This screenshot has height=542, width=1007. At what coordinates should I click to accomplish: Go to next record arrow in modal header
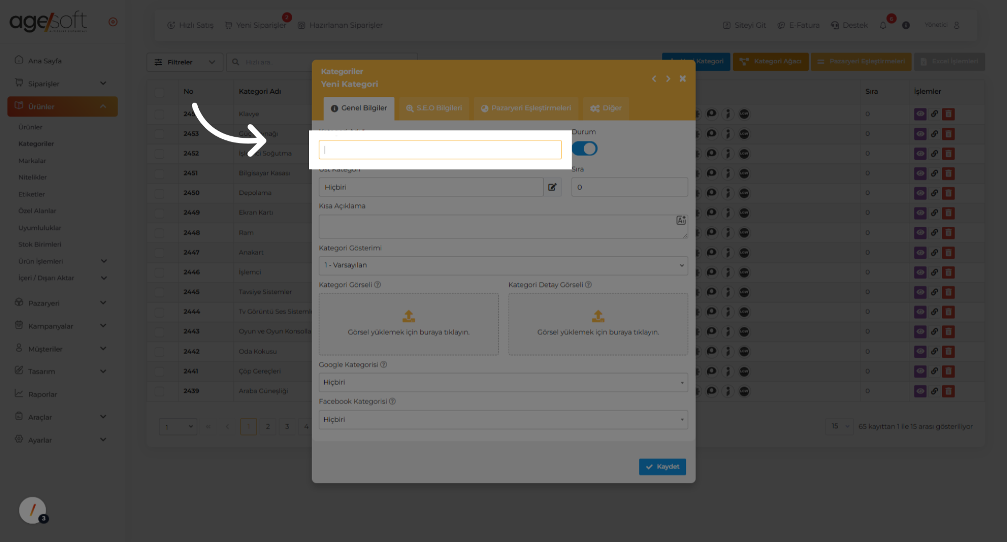[668, 79]
